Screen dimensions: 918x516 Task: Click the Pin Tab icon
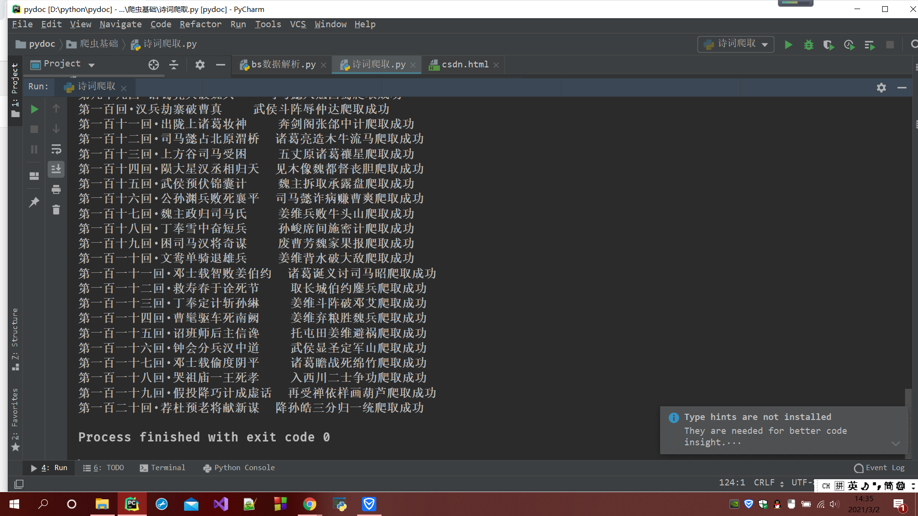point(34,203)
